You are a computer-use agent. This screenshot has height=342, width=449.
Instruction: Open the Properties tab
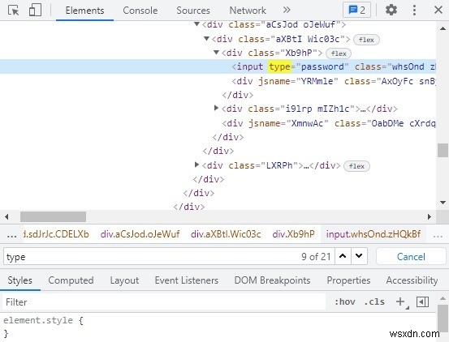pos(348,280)
